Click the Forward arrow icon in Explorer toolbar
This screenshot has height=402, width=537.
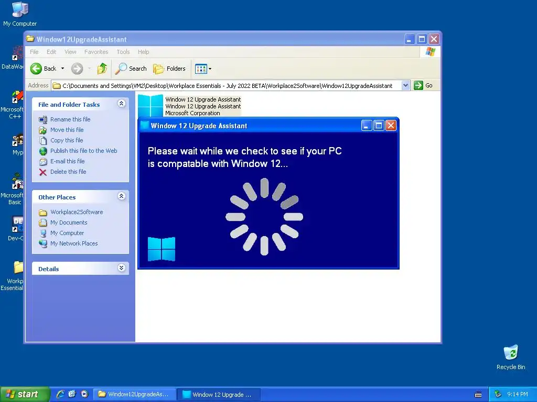(x=77, y=69)
